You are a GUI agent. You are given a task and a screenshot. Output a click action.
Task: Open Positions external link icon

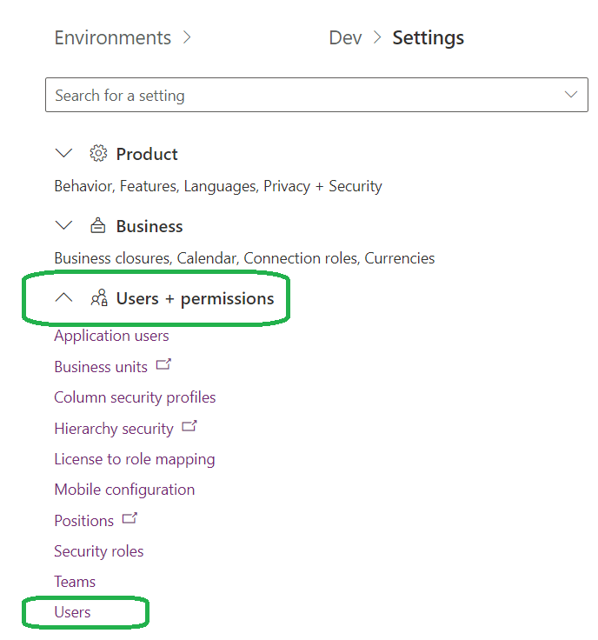pos(130,518)
